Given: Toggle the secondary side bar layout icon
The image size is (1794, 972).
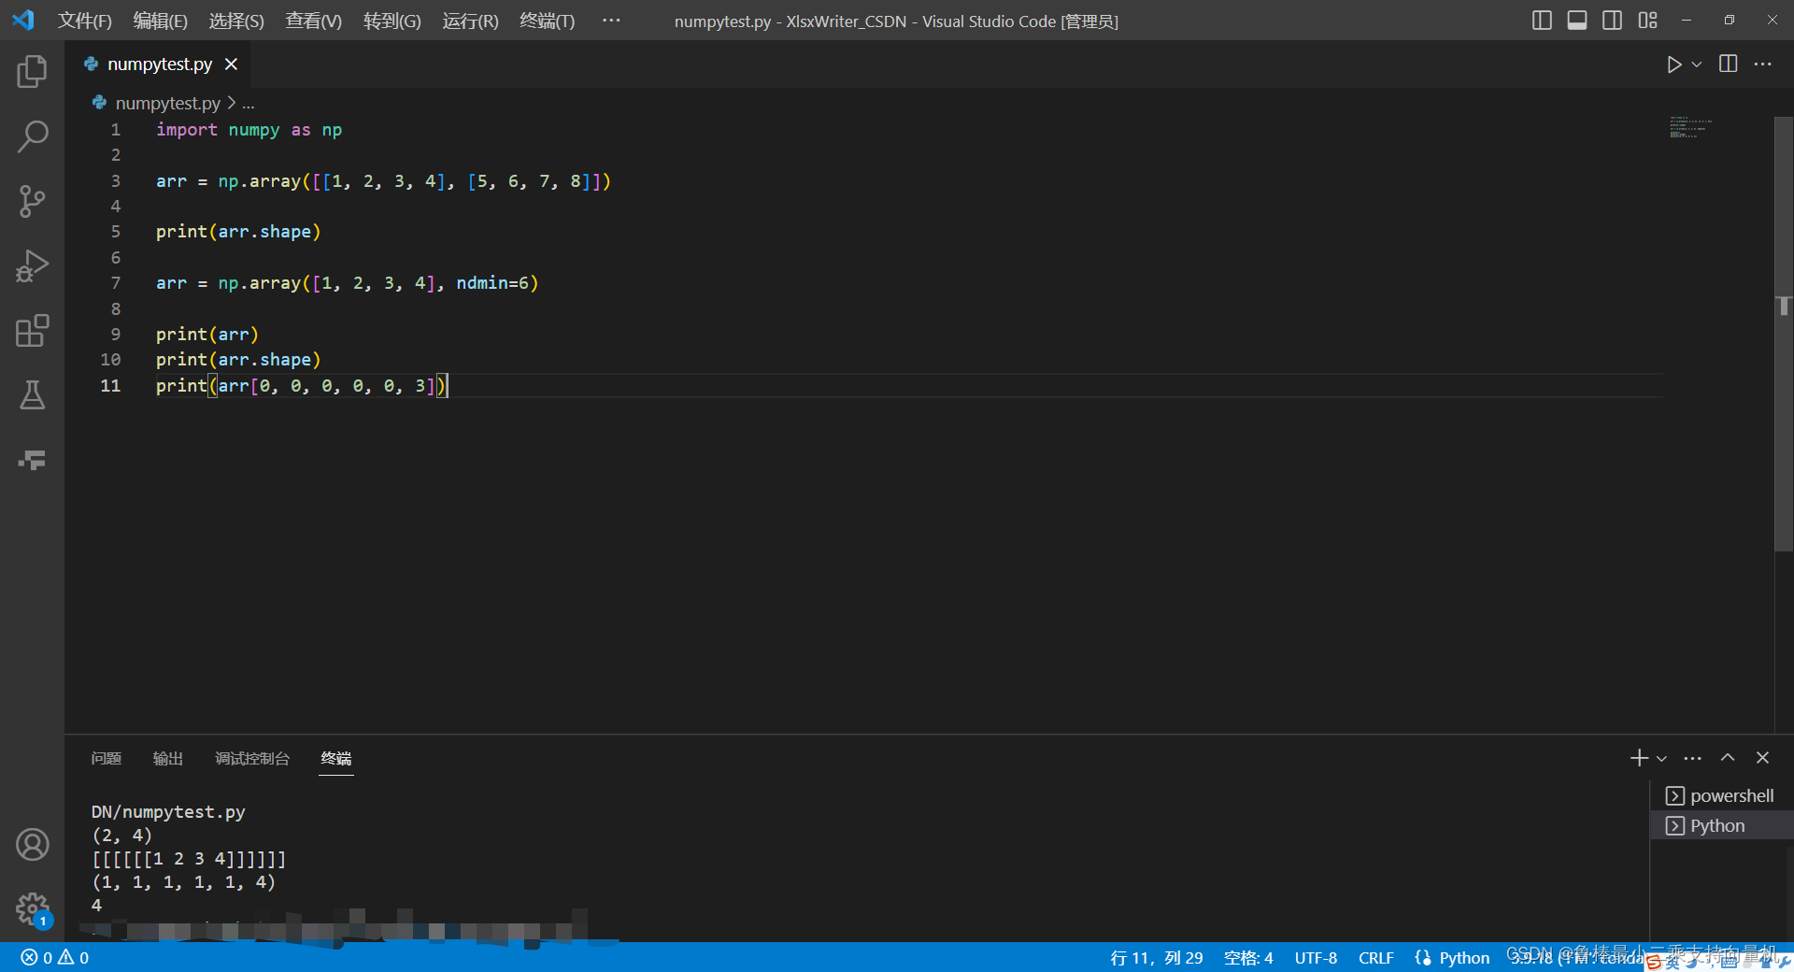Looking at the screenshot, I should [1612, 21].
